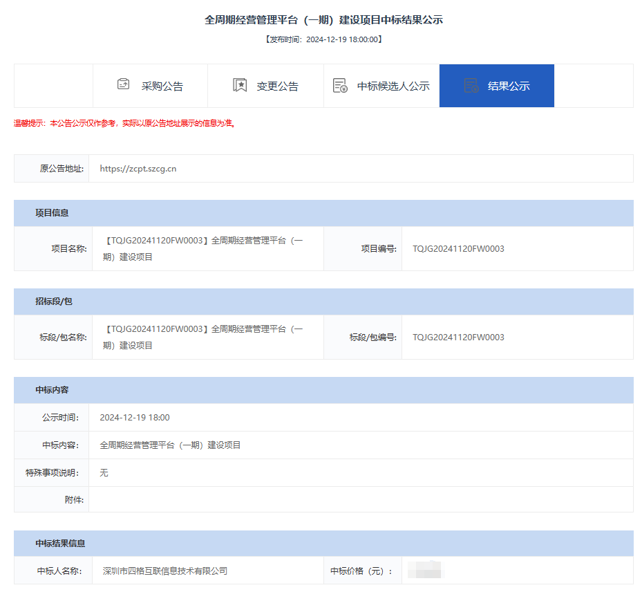Click the project name value in 项目信息

(x=203, y=249)
